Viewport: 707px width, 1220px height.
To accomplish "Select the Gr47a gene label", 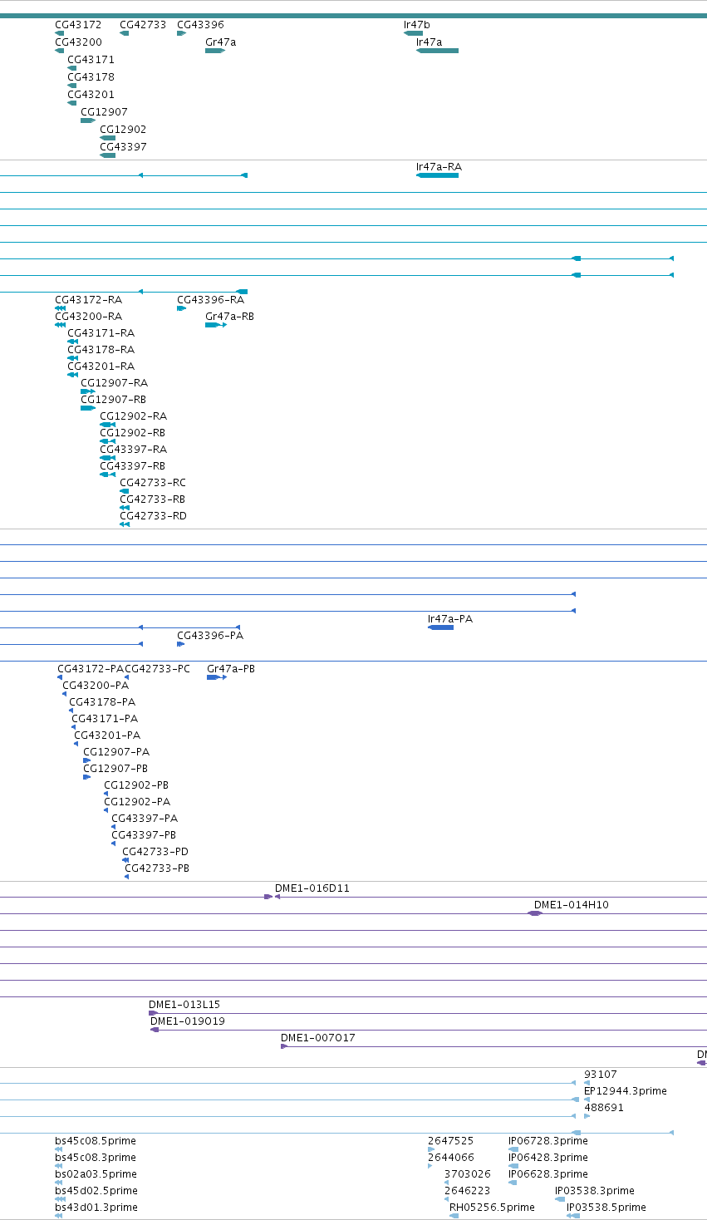I will tap(220, 42).
